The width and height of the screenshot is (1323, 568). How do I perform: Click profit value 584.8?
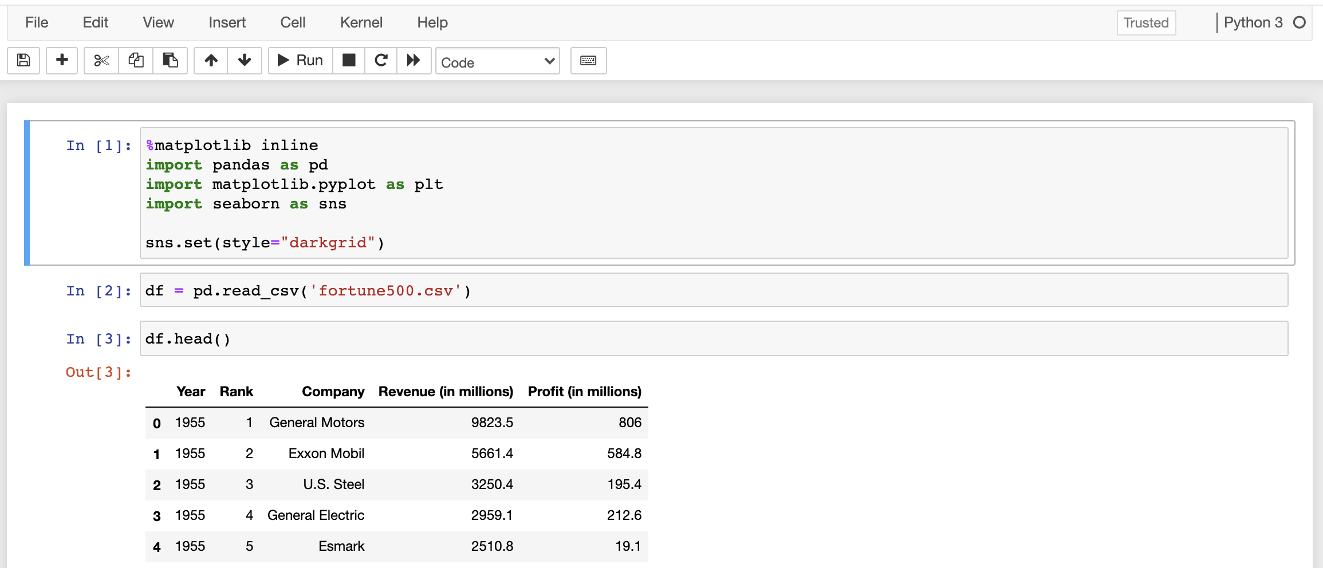click(624, 453)
